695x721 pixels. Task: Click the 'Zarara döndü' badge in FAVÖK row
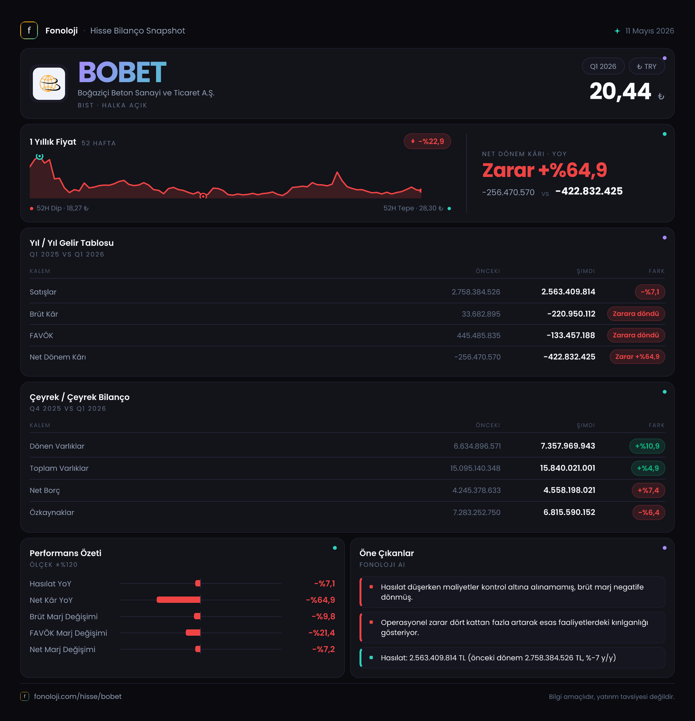pyautogui.click(x=636, y=335)
